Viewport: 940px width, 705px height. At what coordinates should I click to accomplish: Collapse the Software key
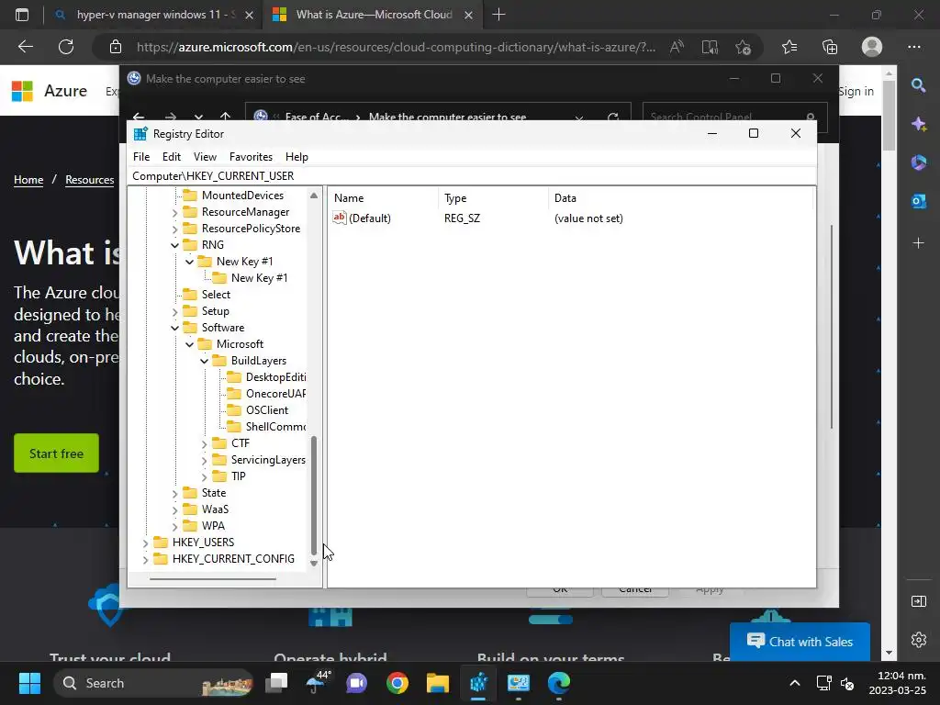[x=174, y=328]
